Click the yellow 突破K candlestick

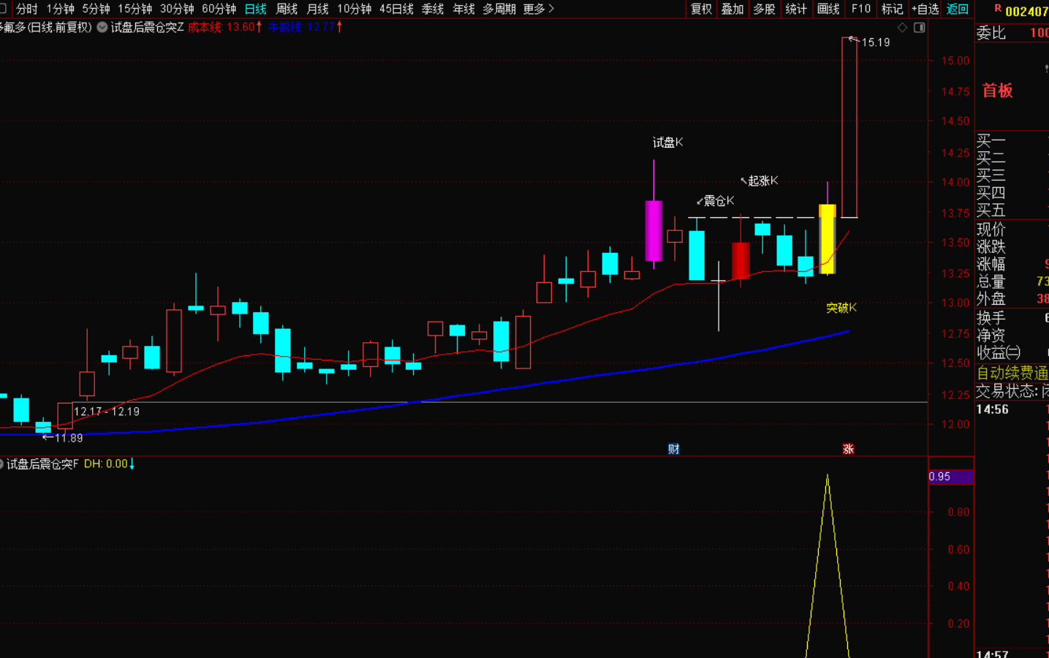pyautogui.click(x=827, y=239)
